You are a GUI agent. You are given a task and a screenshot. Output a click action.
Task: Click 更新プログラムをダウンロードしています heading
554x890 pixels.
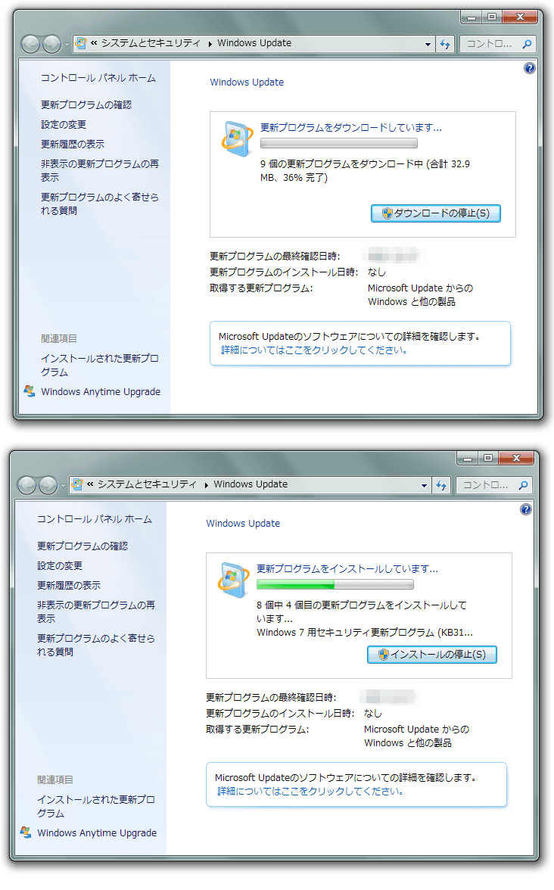pos(351,128)
